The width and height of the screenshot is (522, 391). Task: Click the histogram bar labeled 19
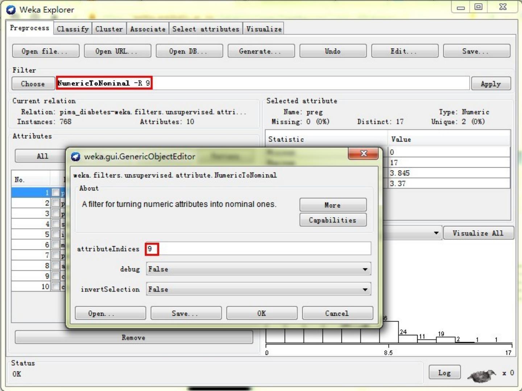point(446,340)
